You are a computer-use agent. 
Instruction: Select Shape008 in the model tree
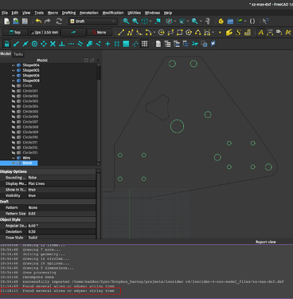(31, 81)
